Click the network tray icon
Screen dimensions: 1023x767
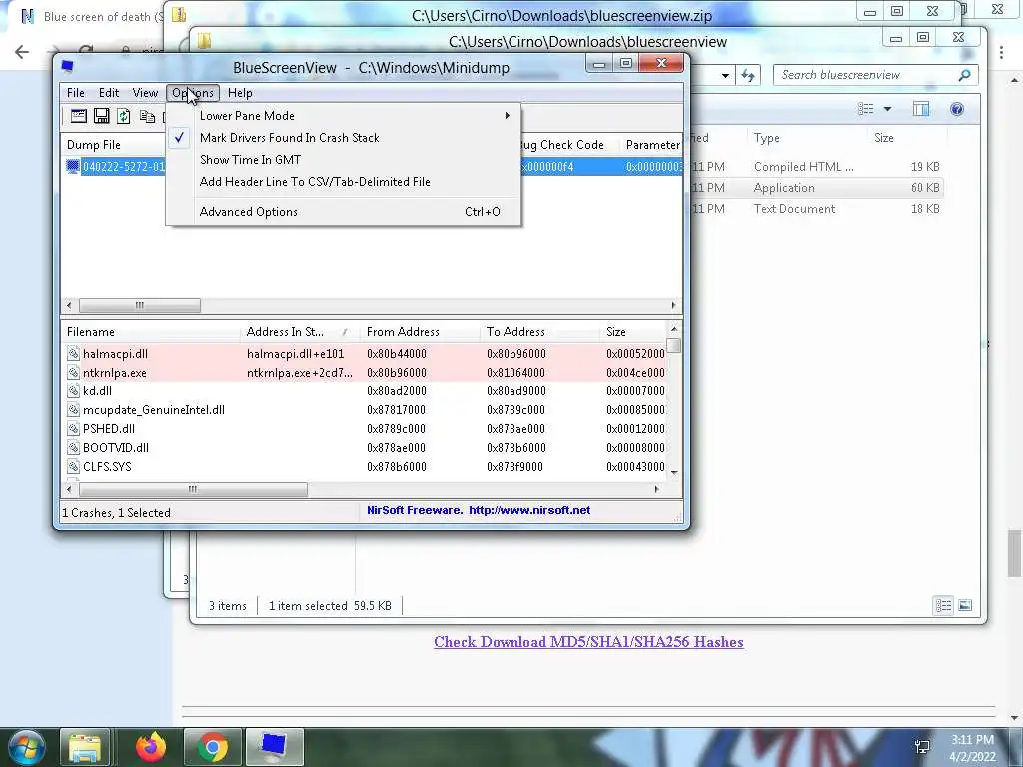pos(922,747)
